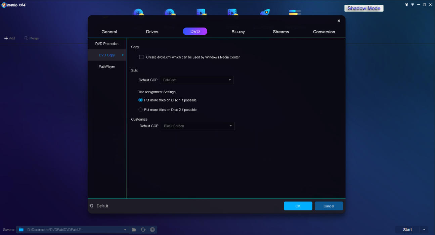Enable Create dvdid.xml checkbox
This screenshot has width=435, height=235.
(141, 57)
